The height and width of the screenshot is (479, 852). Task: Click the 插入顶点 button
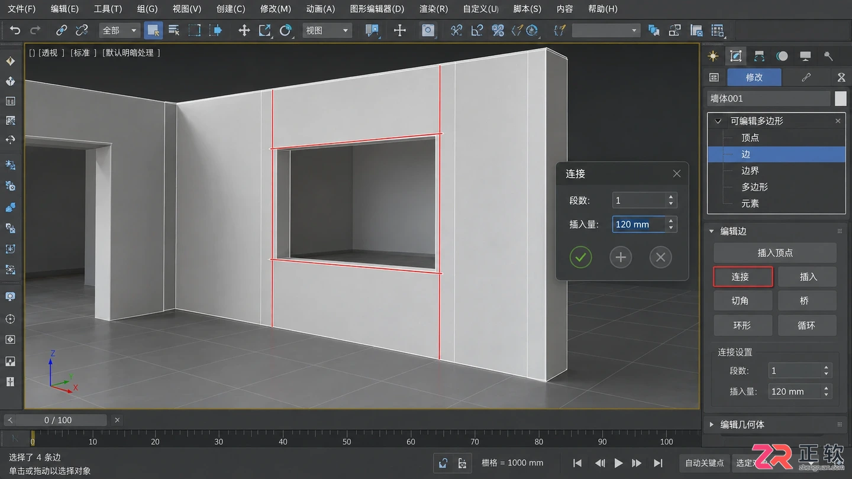tap(775, 253)
